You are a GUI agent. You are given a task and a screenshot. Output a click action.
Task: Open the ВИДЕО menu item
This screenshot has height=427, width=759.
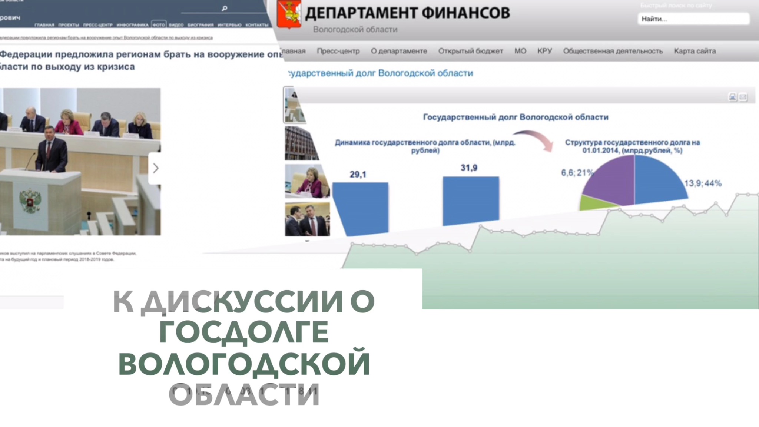[x=176, y=25]
